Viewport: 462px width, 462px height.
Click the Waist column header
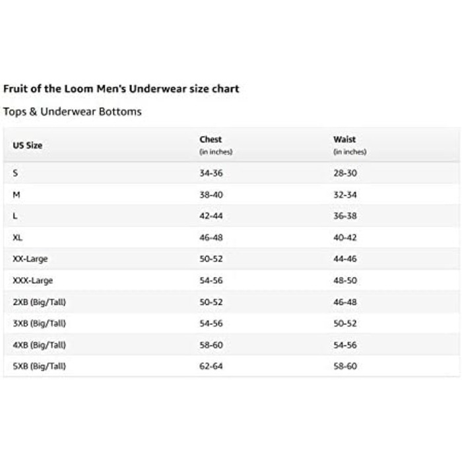point(345,140)
